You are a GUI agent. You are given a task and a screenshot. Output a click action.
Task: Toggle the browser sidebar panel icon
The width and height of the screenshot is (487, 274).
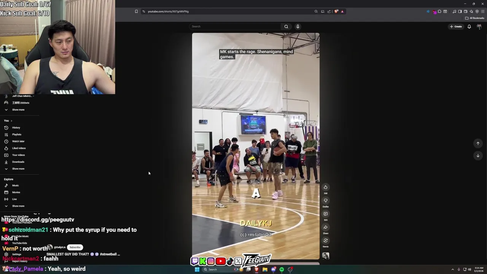click(x=460, y=11)
